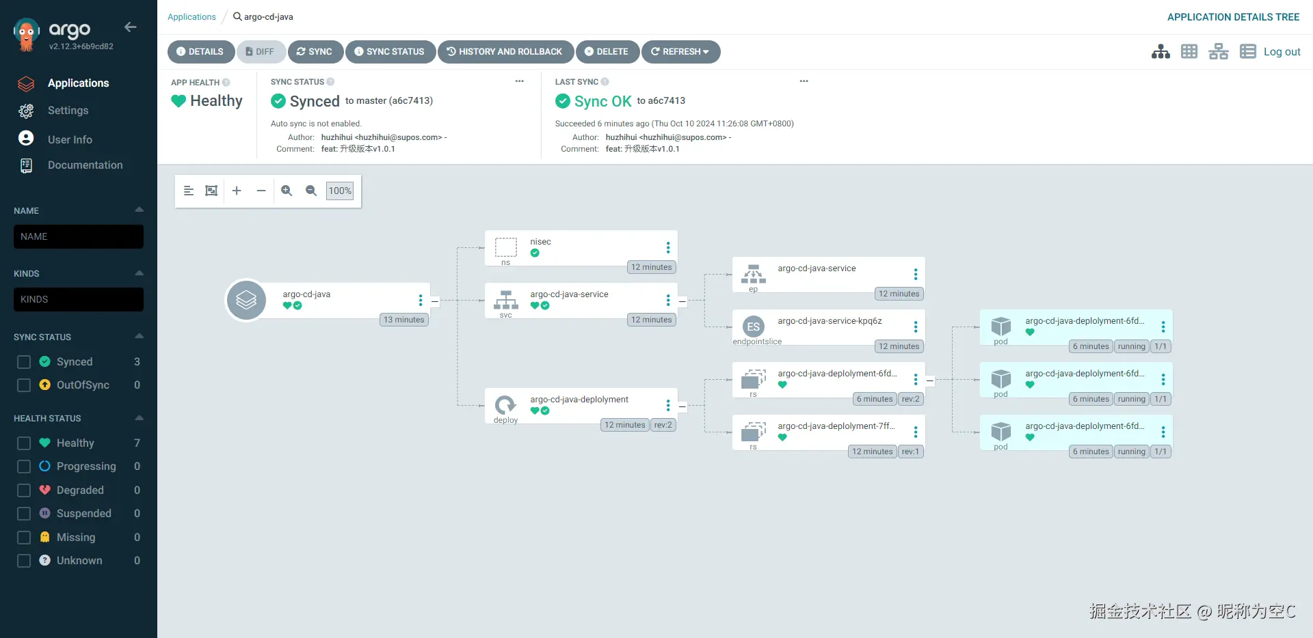Viewport: 1313px width, 638px height.
Task: Zoom out of the resource tree
Action: click(311, 191)
